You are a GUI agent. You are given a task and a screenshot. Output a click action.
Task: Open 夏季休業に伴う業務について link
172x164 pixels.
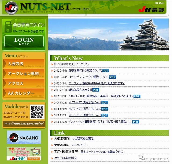pyautogui.click(x=85, y=71)
